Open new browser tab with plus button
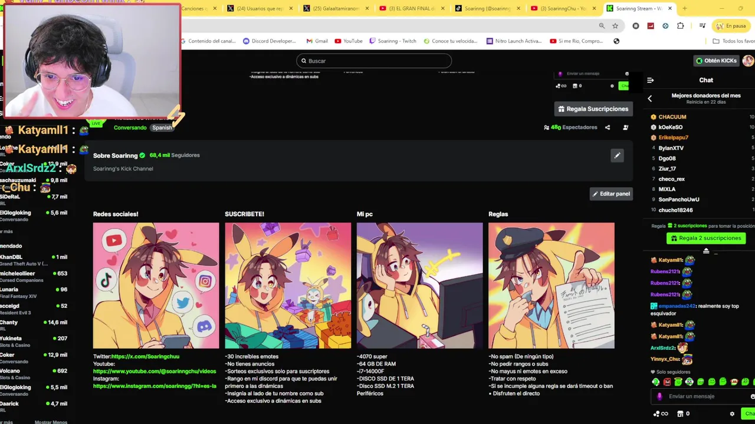Image resolution: width=755 pixels, height=424 pixels. 685,8
